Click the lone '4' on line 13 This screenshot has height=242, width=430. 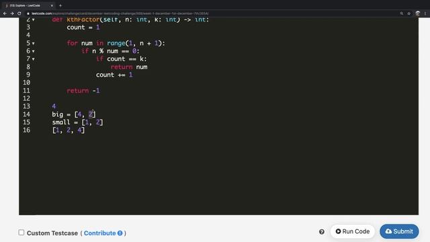point(54,106)
